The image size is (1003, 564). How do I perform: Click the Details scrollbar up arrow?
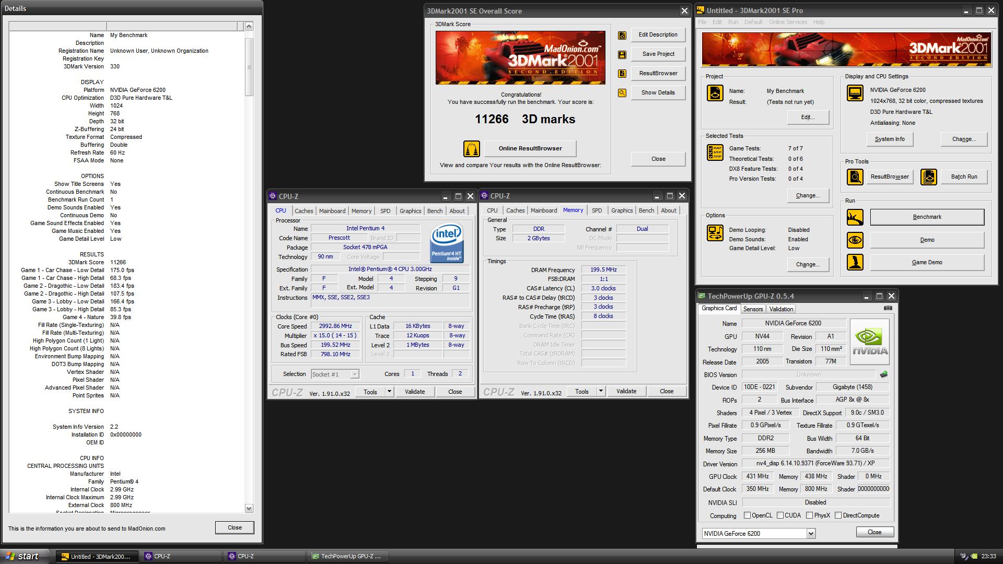coord(249,26)
